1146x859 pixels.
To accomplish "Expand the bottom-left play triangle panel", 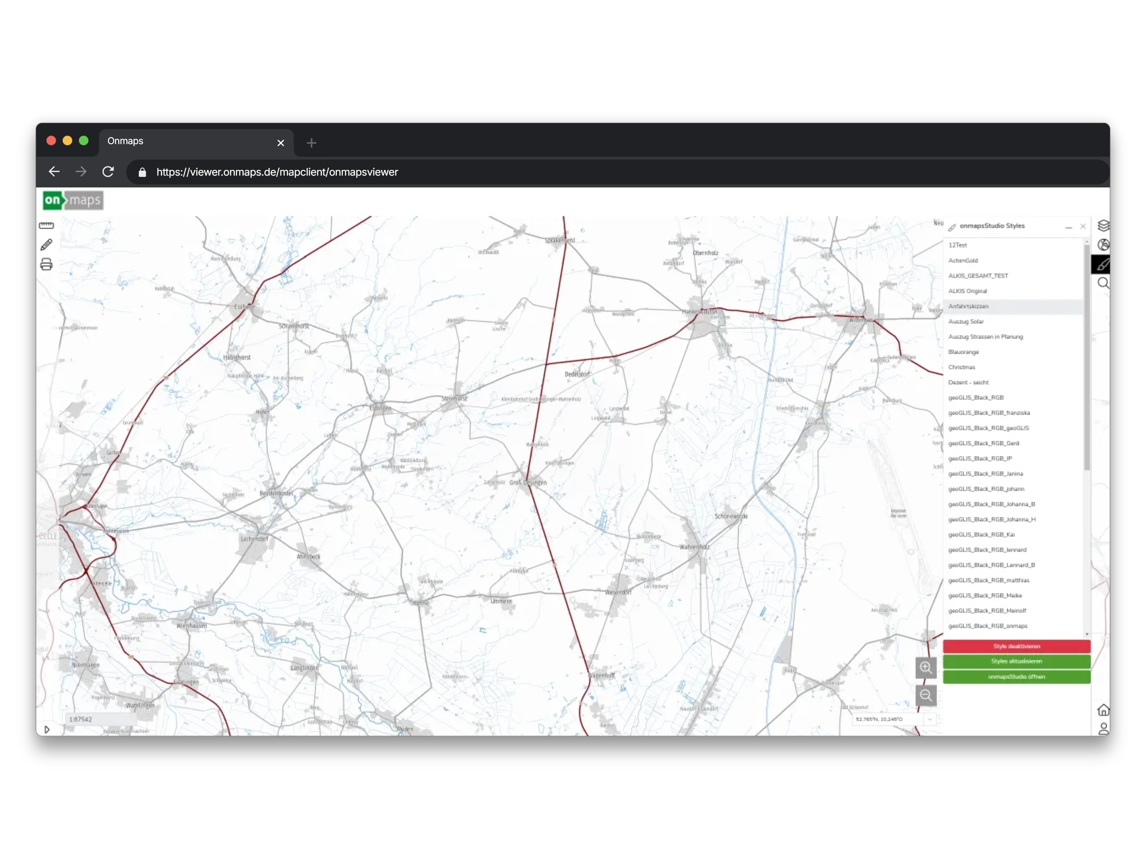I will (46, 730).
